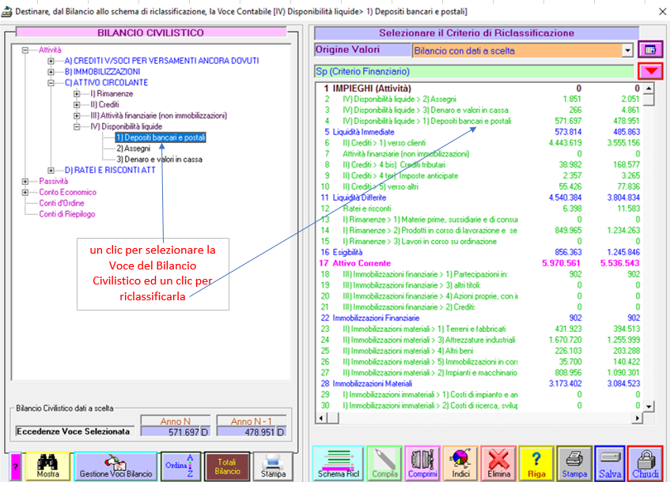Click the Sp (Criterio Finanziario) field
The image size is (670, 482).
[x=474, y=71]
